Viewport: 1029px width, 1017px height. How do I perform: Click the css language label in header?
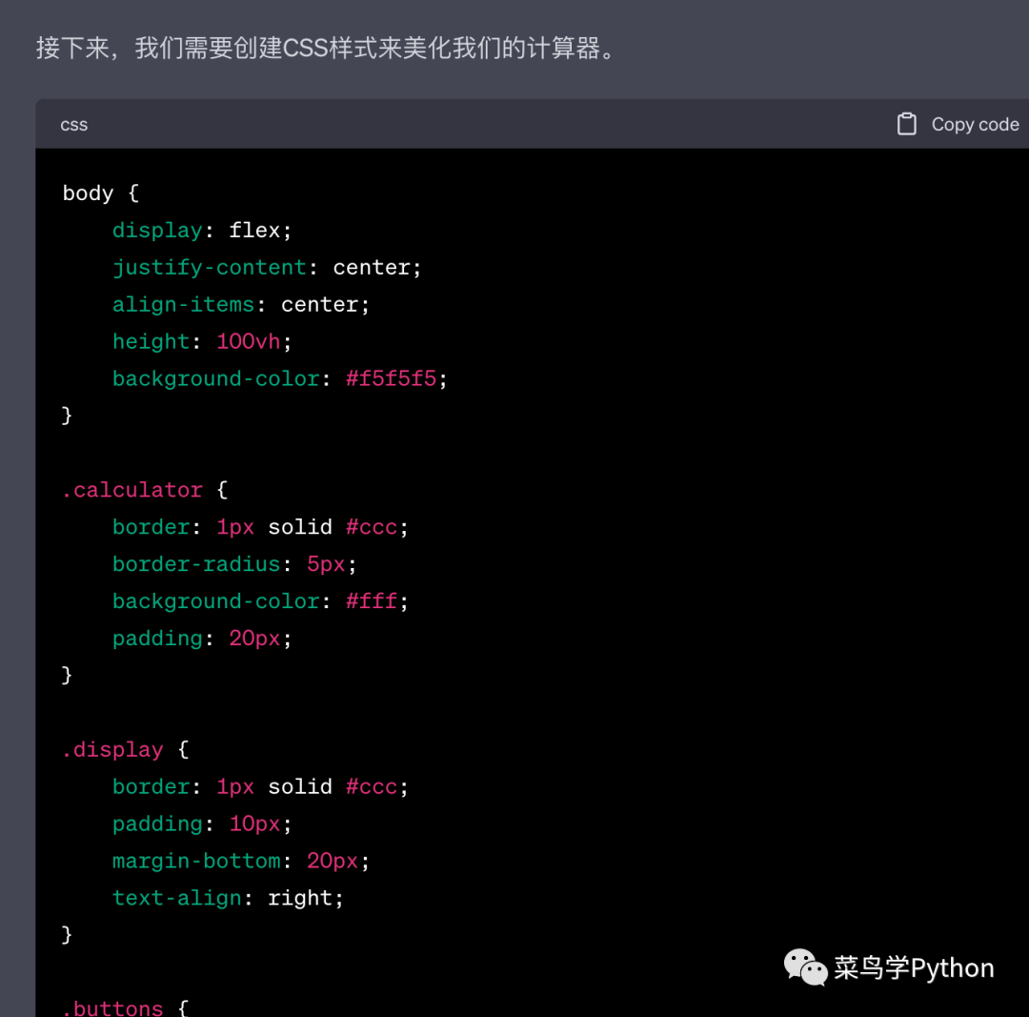pos(73,125)
